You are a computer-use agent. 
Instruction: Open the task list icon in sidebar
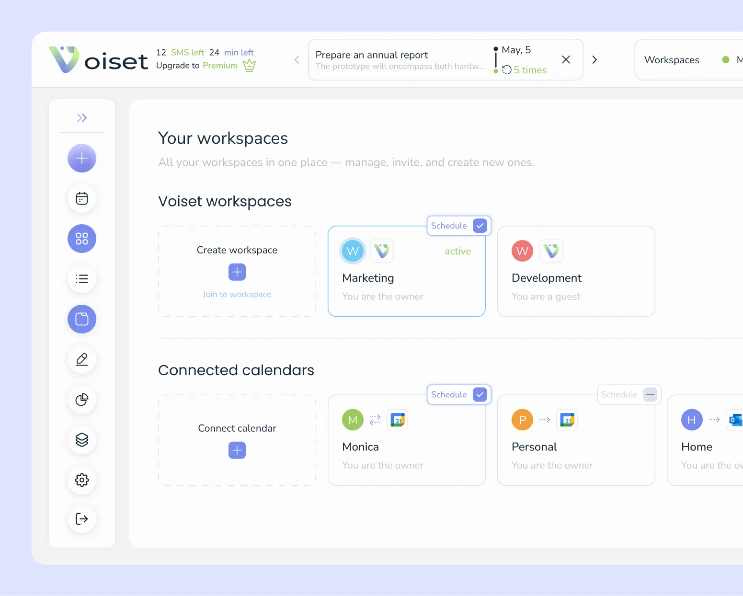coord(82,279)
